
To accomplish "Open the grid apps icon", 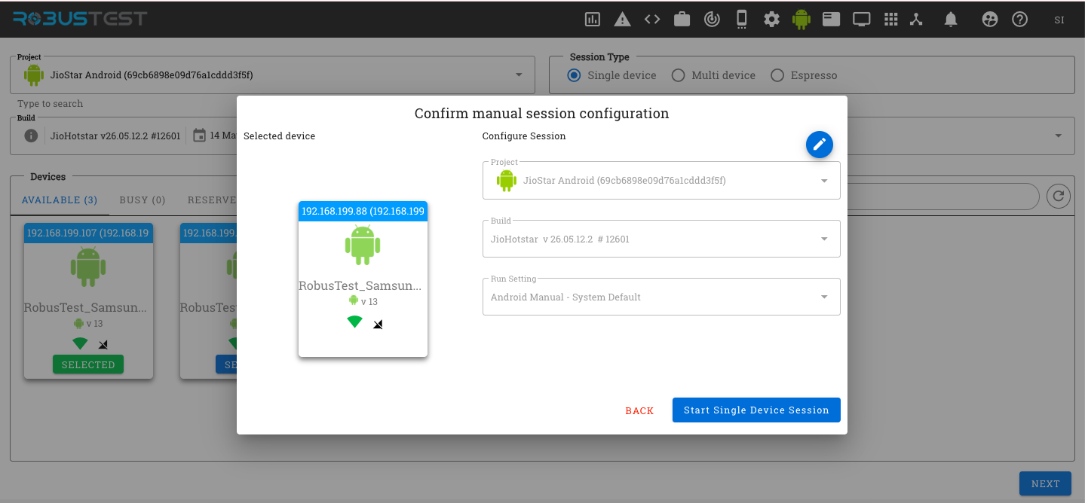I will click(x=890, y=20).
